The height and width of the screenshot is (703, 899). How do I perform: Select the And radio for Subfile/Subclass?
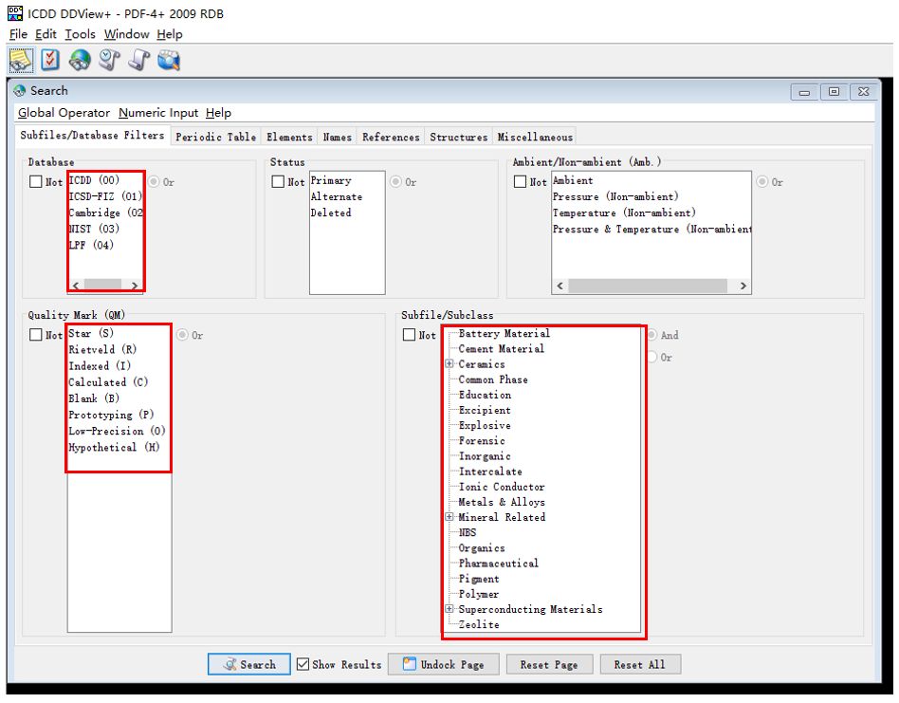(x=652, y=335)
